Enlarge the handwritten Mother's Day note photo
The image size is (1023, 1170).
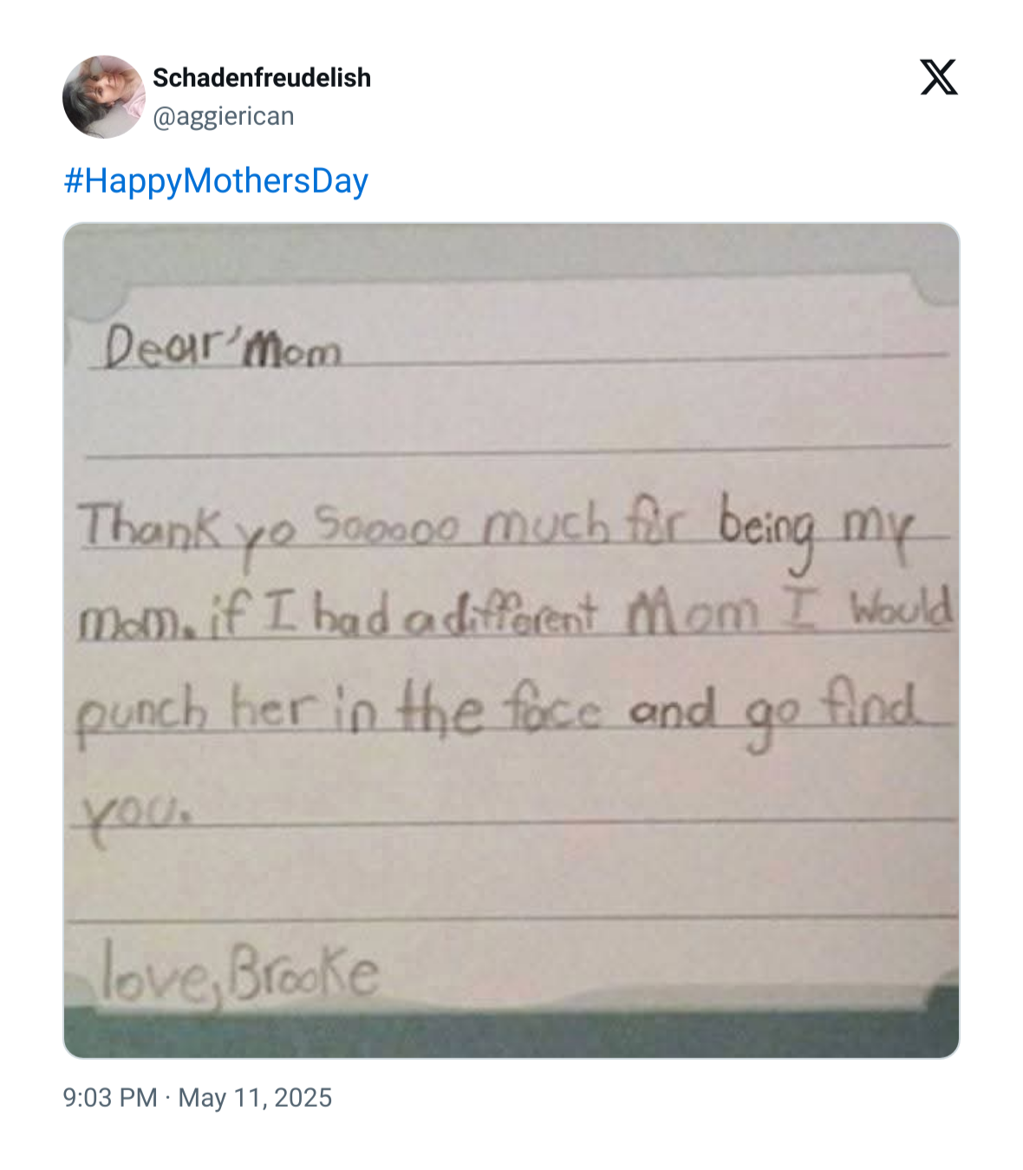(511, 640)
